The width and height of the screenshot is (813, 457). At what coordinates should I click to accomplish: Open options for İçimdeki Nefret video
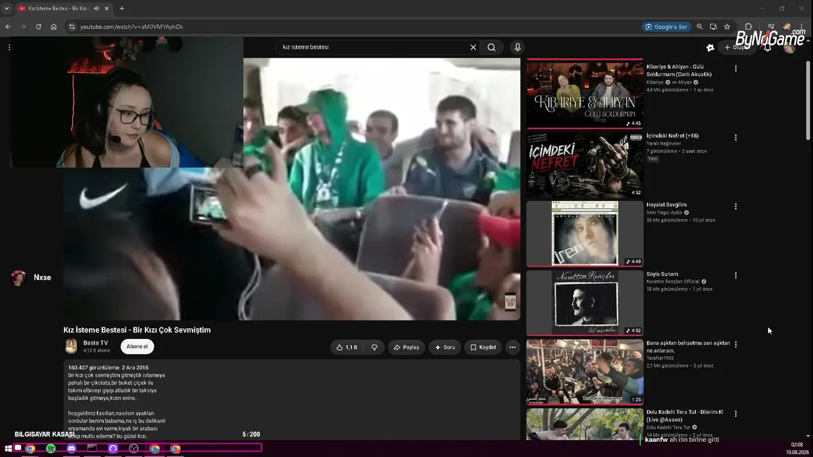coord(736,137)
